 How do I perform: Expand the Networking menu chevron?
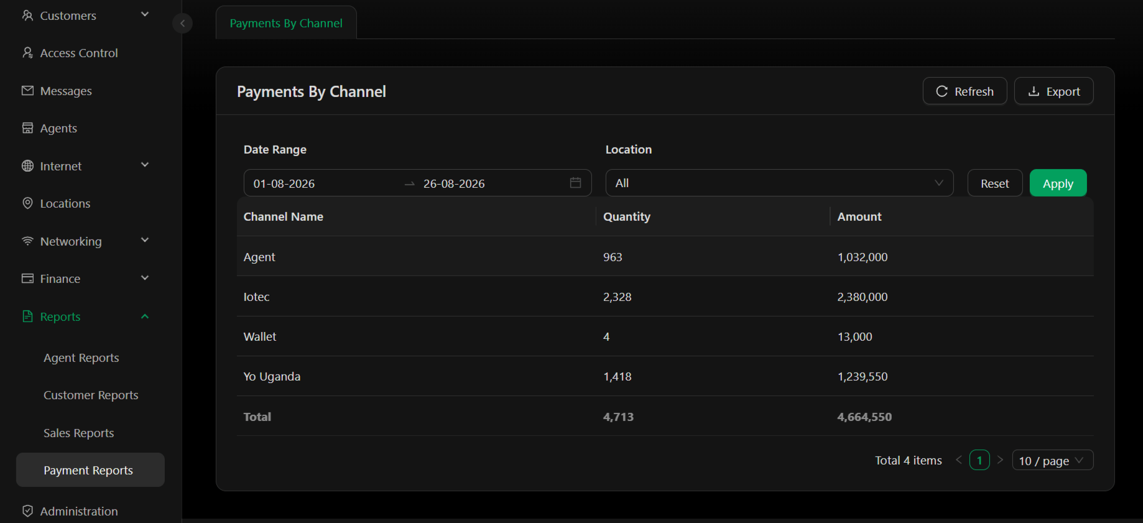coord(145,240)
